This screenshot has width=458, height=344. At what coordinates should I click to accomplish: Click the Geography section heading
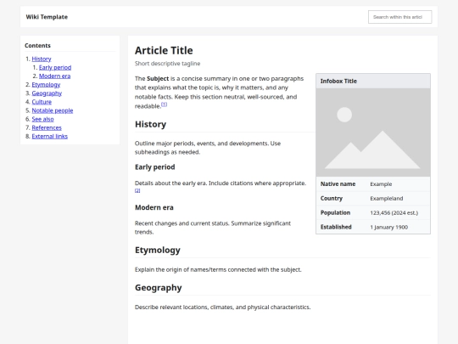(159, 288)
